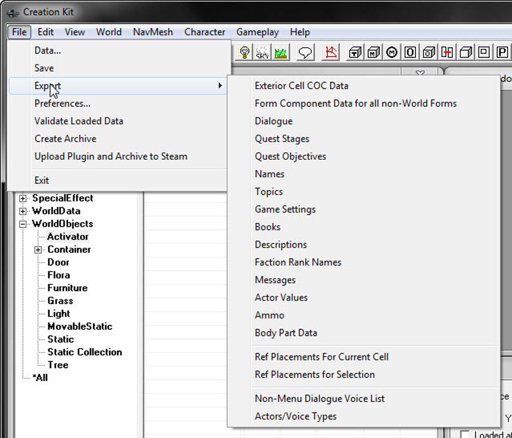Screen dimensions: 512x438
Task: Toggle the light bulb brightness icon
Action: pyautogui.click(x=244, y=52)
